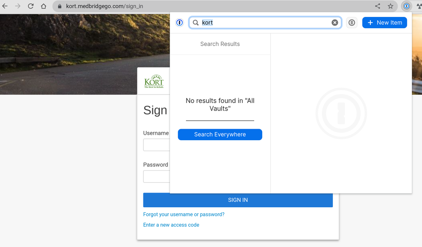
Task: Open the 1Password vault list icon
Action: coord(351,23)
